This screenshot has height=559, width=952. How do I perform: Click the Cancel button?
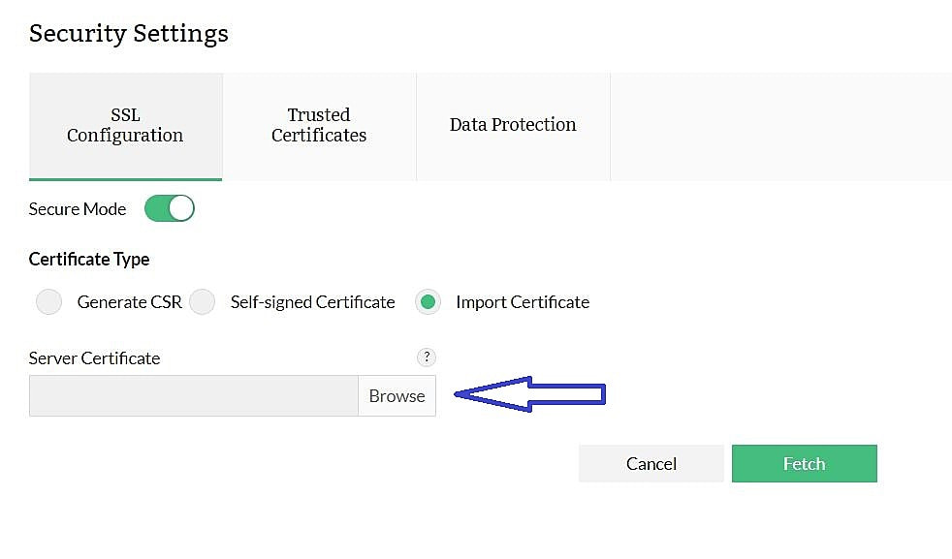(651, 463)
